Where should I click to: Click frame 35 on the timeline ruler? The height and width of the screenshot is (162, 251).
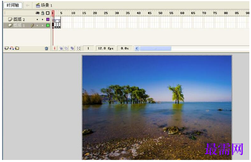click(128, 13)
